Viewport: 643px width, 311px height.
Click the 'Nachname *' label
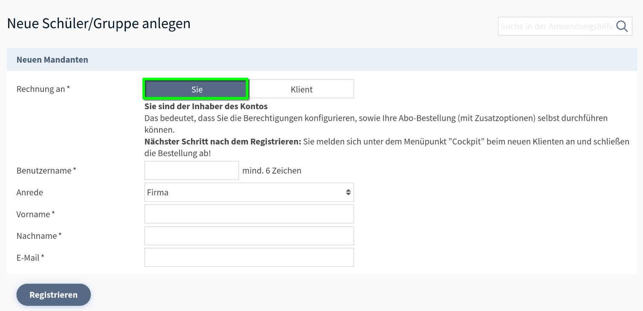click(x=39, y=236)
